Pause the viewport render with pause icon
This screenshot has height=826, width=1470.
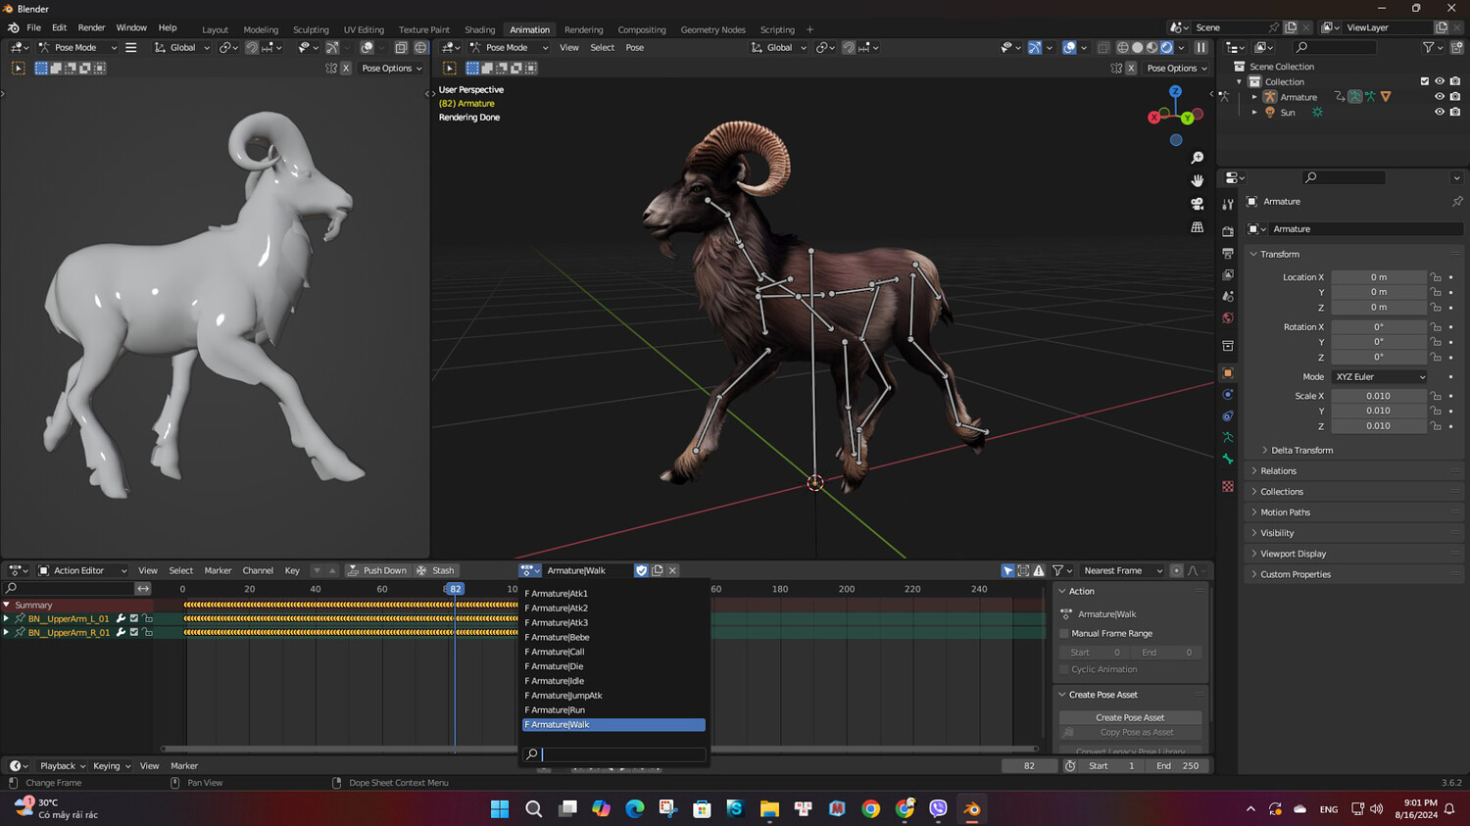point(1200,47)
